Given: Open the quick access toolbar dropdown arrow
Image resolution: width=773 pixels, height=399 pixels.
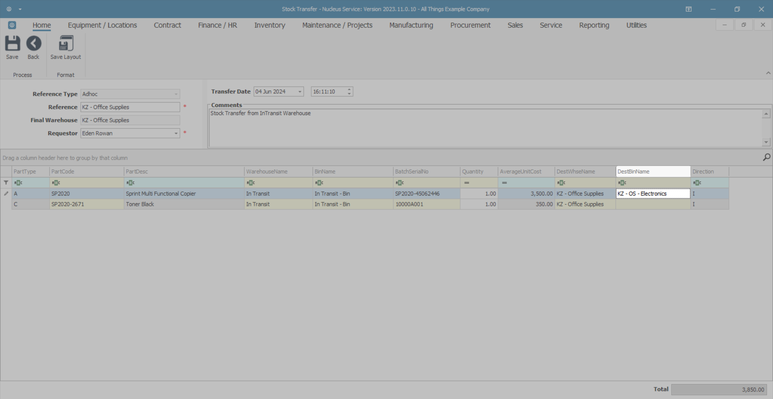Looking at the screenshot, I should [20, 9].
